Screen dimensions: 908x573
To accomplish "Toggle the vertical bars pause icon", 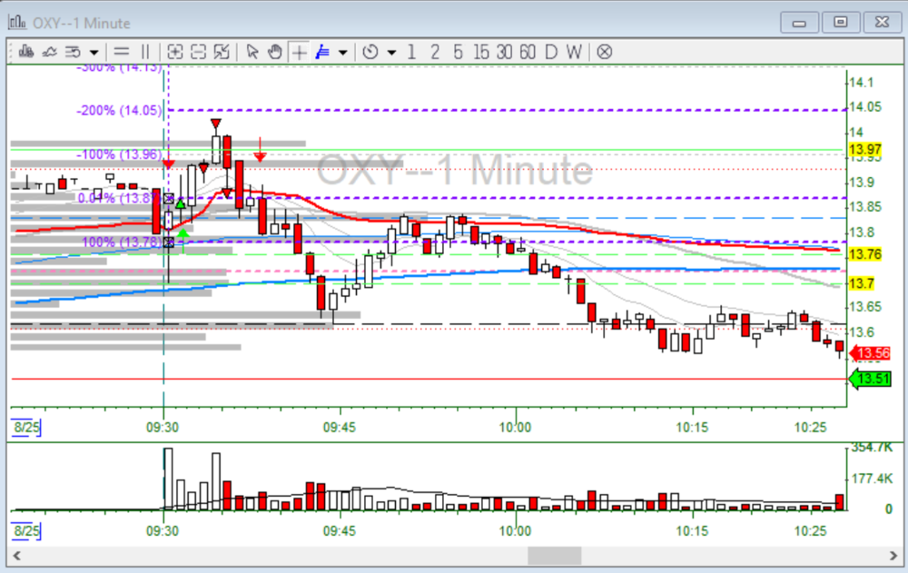I will coord(143,52).
